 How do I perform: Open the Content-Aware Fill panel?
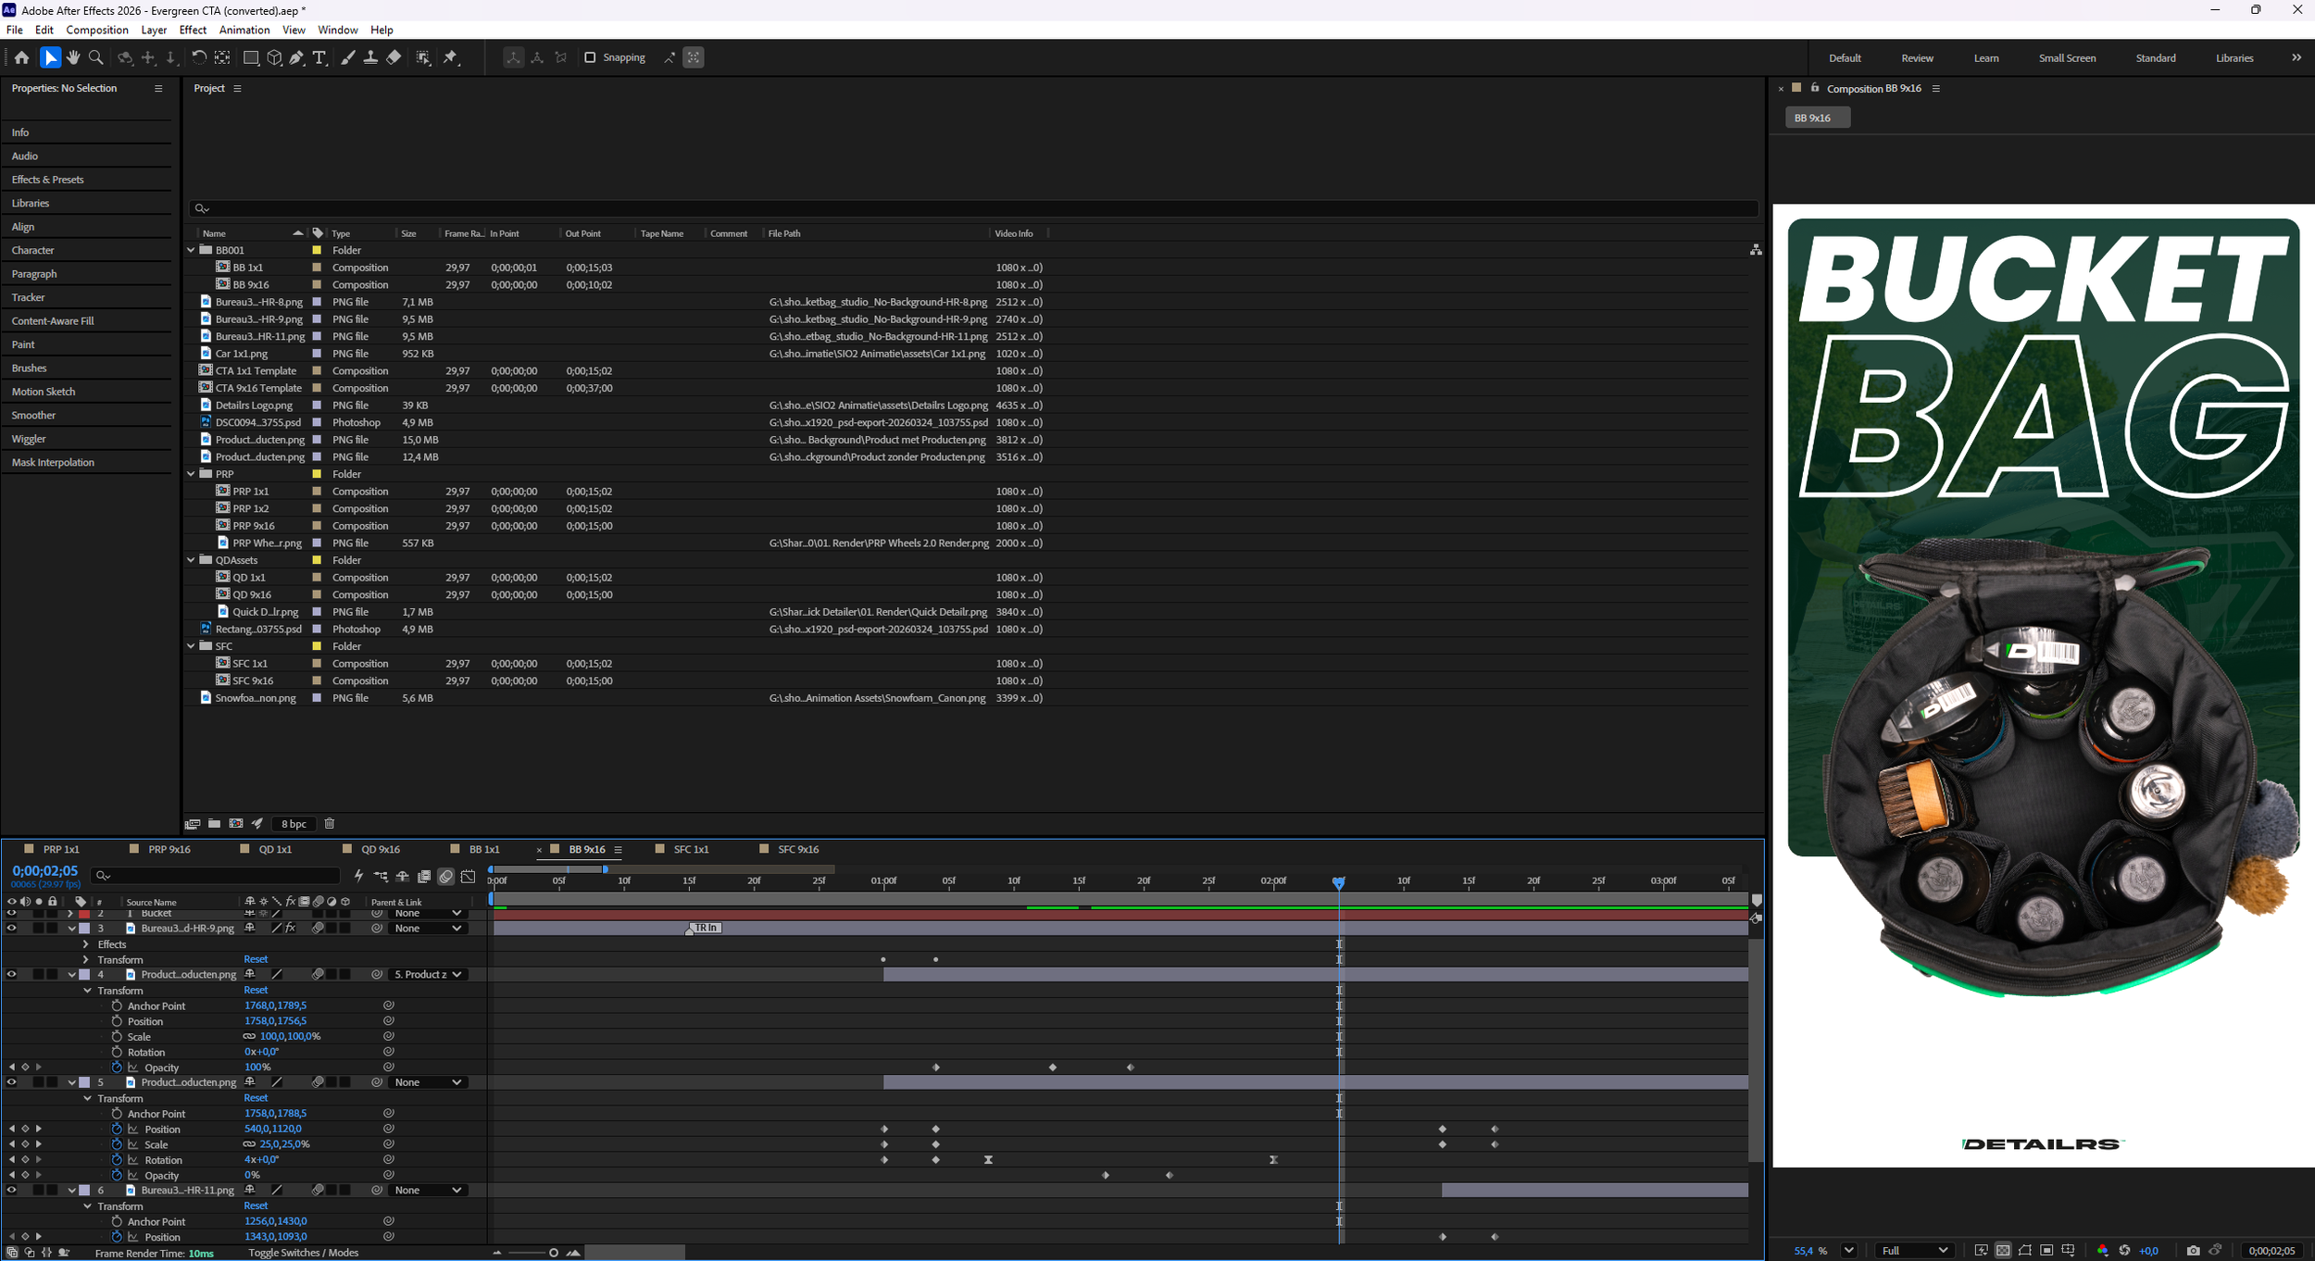53,321
